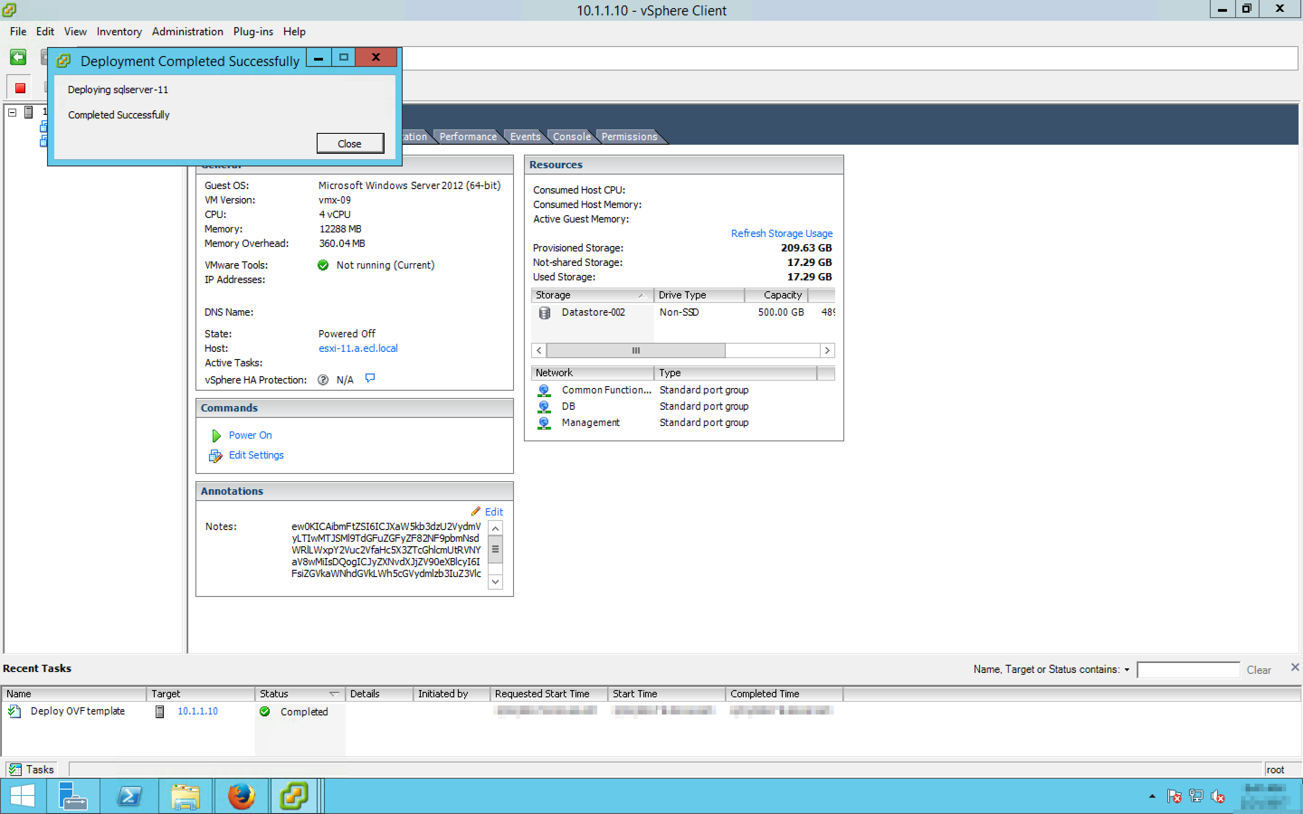Close the deployment completed dialog
1303x814 pixels.
[350, 144]
